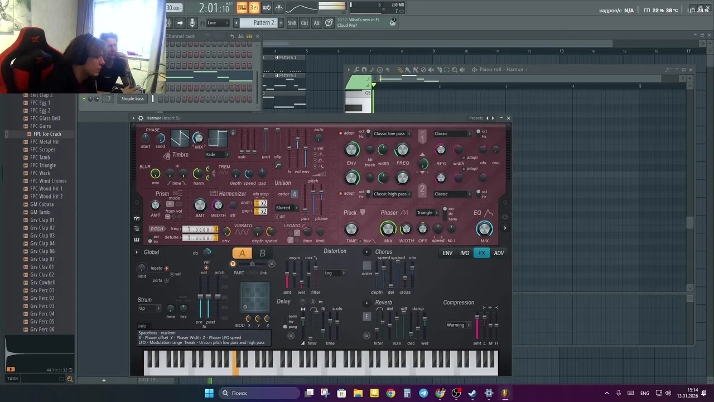
Task: Go to previous Harmor preset arrow
Action: pos(487,118)
